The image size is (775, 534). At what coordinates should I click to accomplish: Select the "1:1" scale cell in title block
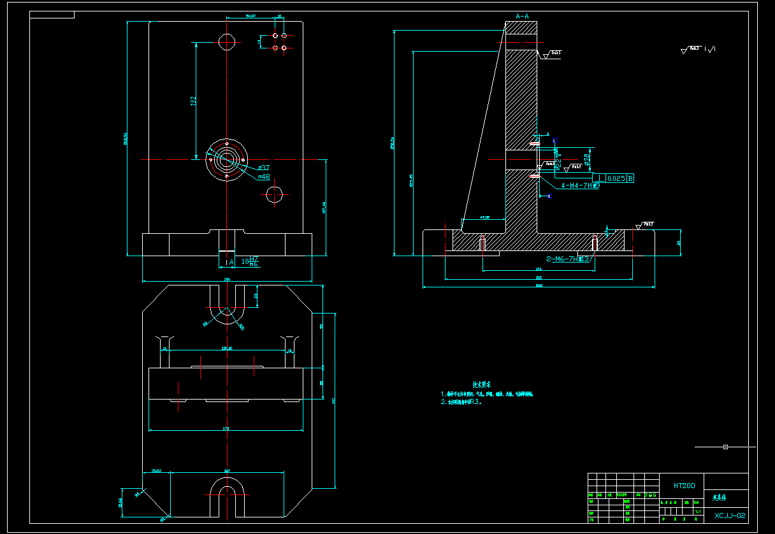pyautogui.click(x=698, y=511)
